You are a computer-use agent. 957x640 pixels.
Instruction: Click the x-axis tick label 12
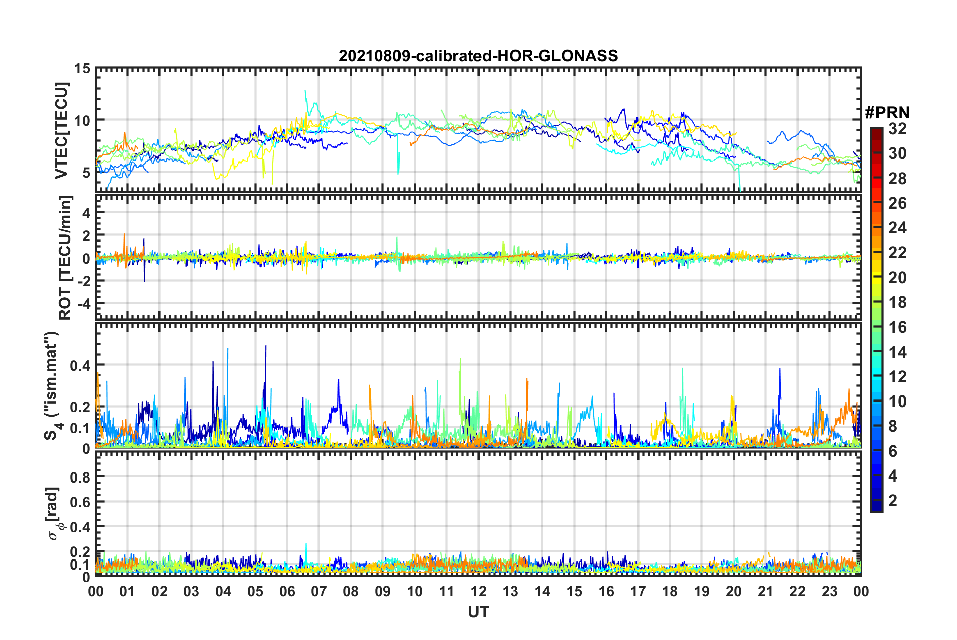(478, 592)
